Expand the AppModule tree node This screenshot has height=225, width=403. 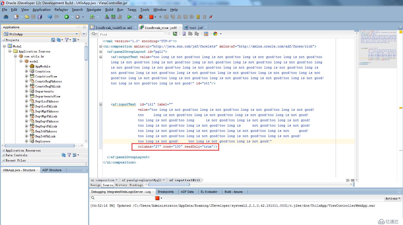tap(27, 66)
